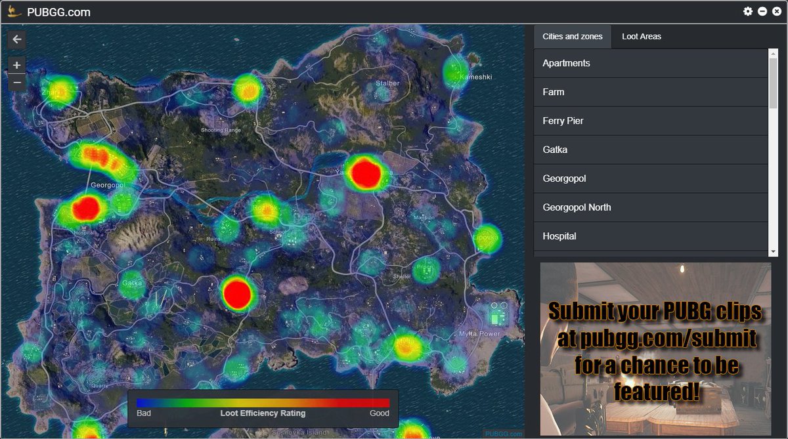Click the PUBGG.com window title text
This screenshot has width=788, height=439.
tap(59, 12)
